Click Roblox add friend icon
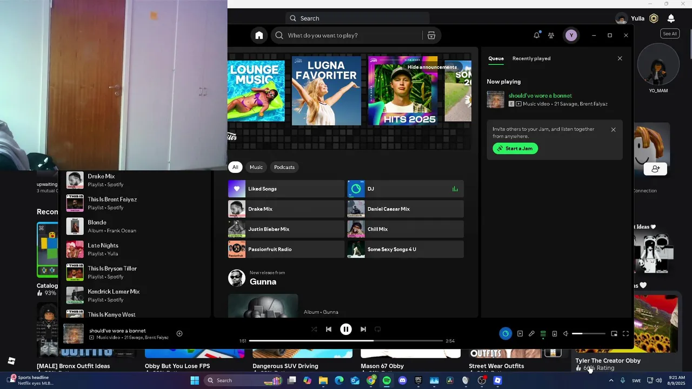The image size is (692, 389). tap(655, 169)
